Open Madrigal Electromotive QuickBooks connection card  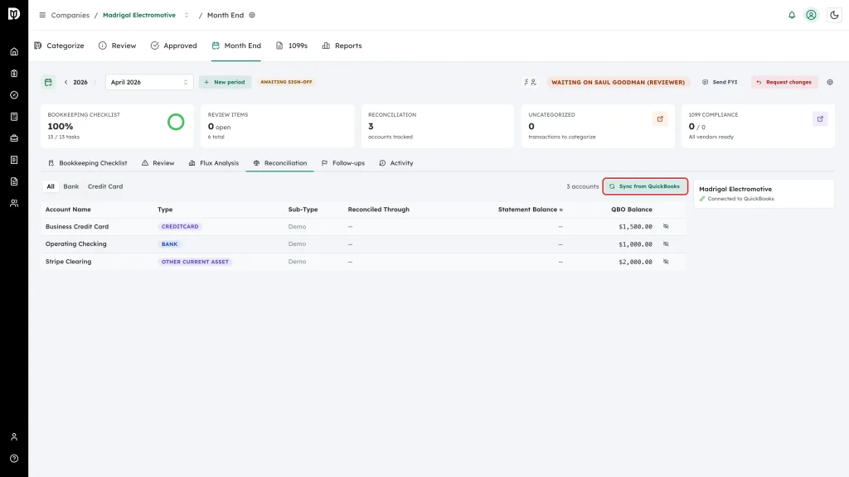click(x=764, y=194)
